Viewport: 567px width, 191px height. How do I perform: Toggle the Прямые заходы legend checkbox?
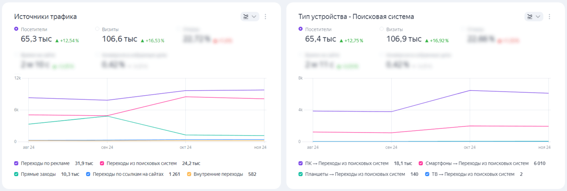16,174
